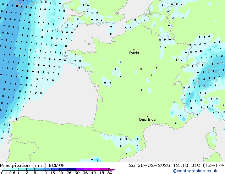Click the '30' legend scale value
The image size is (225, 174).
click(x=77, y=173)
